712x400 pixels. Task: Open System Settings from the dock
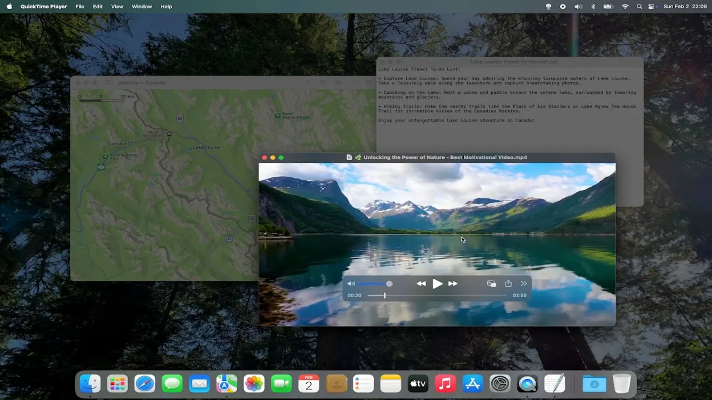(500, 384)
